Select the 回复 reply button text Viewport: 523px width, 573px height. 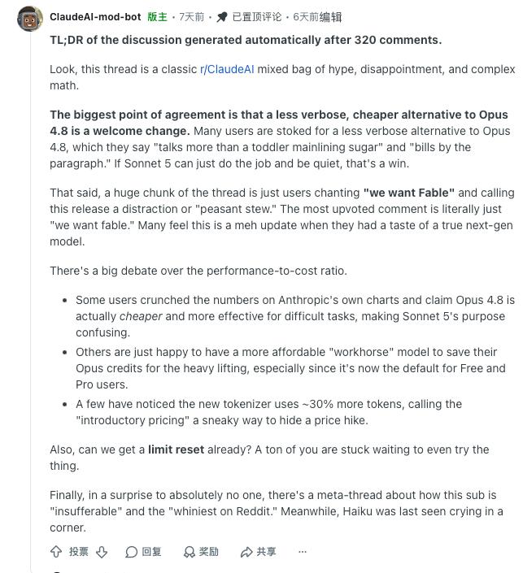152,551
